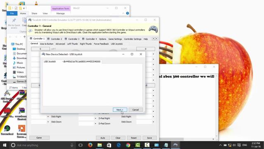The image size is (264, 149).
Task: Open right-side Stick Right dropdown arrow
Action: point(153,117)
